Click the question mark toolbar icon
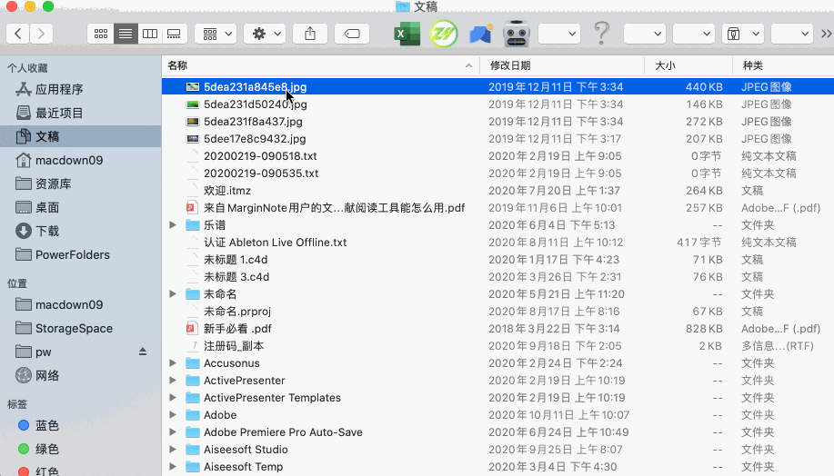 (601, 34)
